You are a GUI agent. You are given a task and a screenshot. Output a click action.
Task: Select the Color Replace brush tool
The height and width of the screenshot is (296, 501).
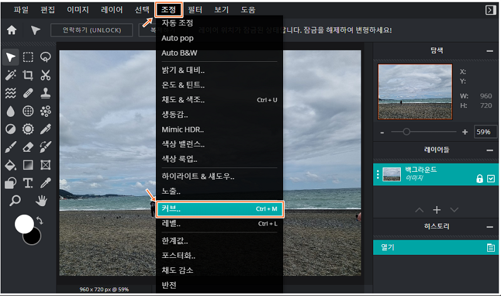click(46, 147)
